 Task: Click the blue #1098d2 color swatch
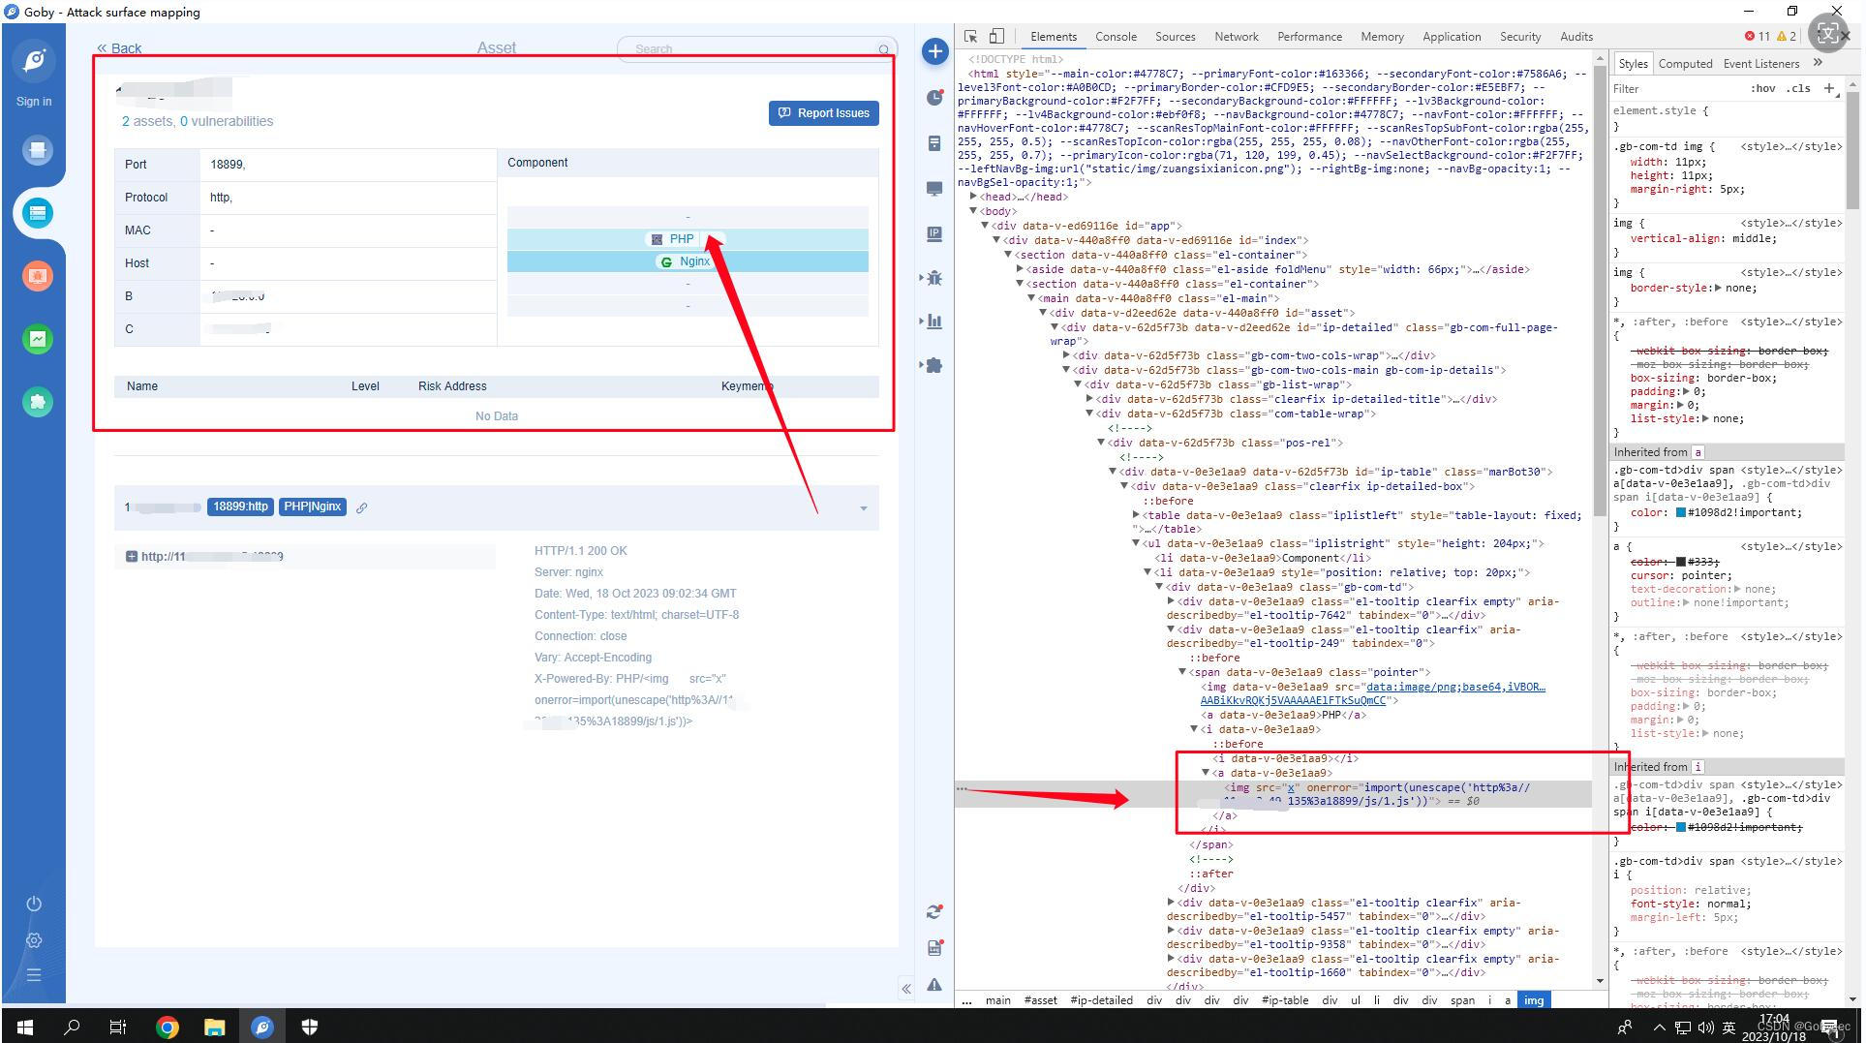(x=1681, y=513)
